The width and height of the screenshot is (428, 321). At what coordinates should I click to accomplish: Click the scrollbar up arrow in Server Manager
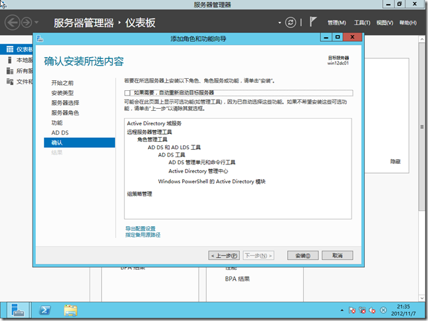click(422, 39)
